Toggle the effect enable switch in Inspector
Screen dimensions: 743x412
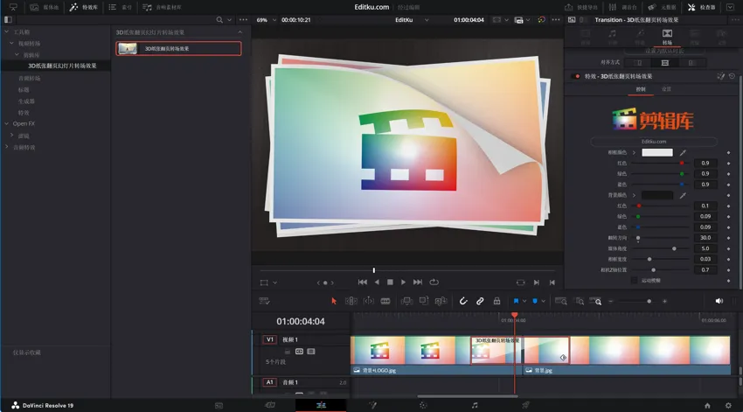(575, 76)
